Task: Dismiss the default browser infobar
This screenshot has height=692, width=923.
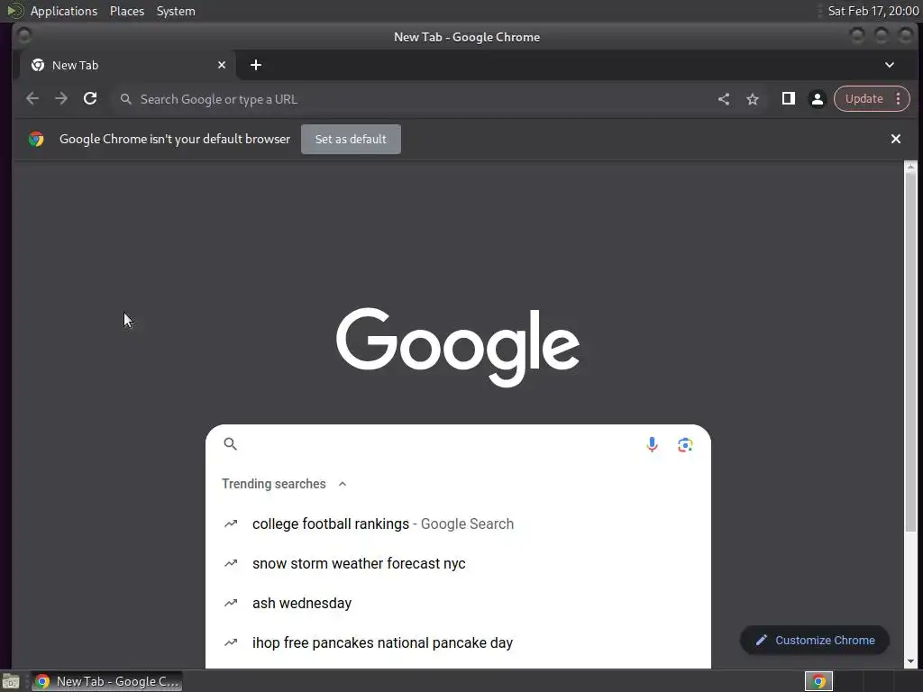Action: click(x=895, y=139)
